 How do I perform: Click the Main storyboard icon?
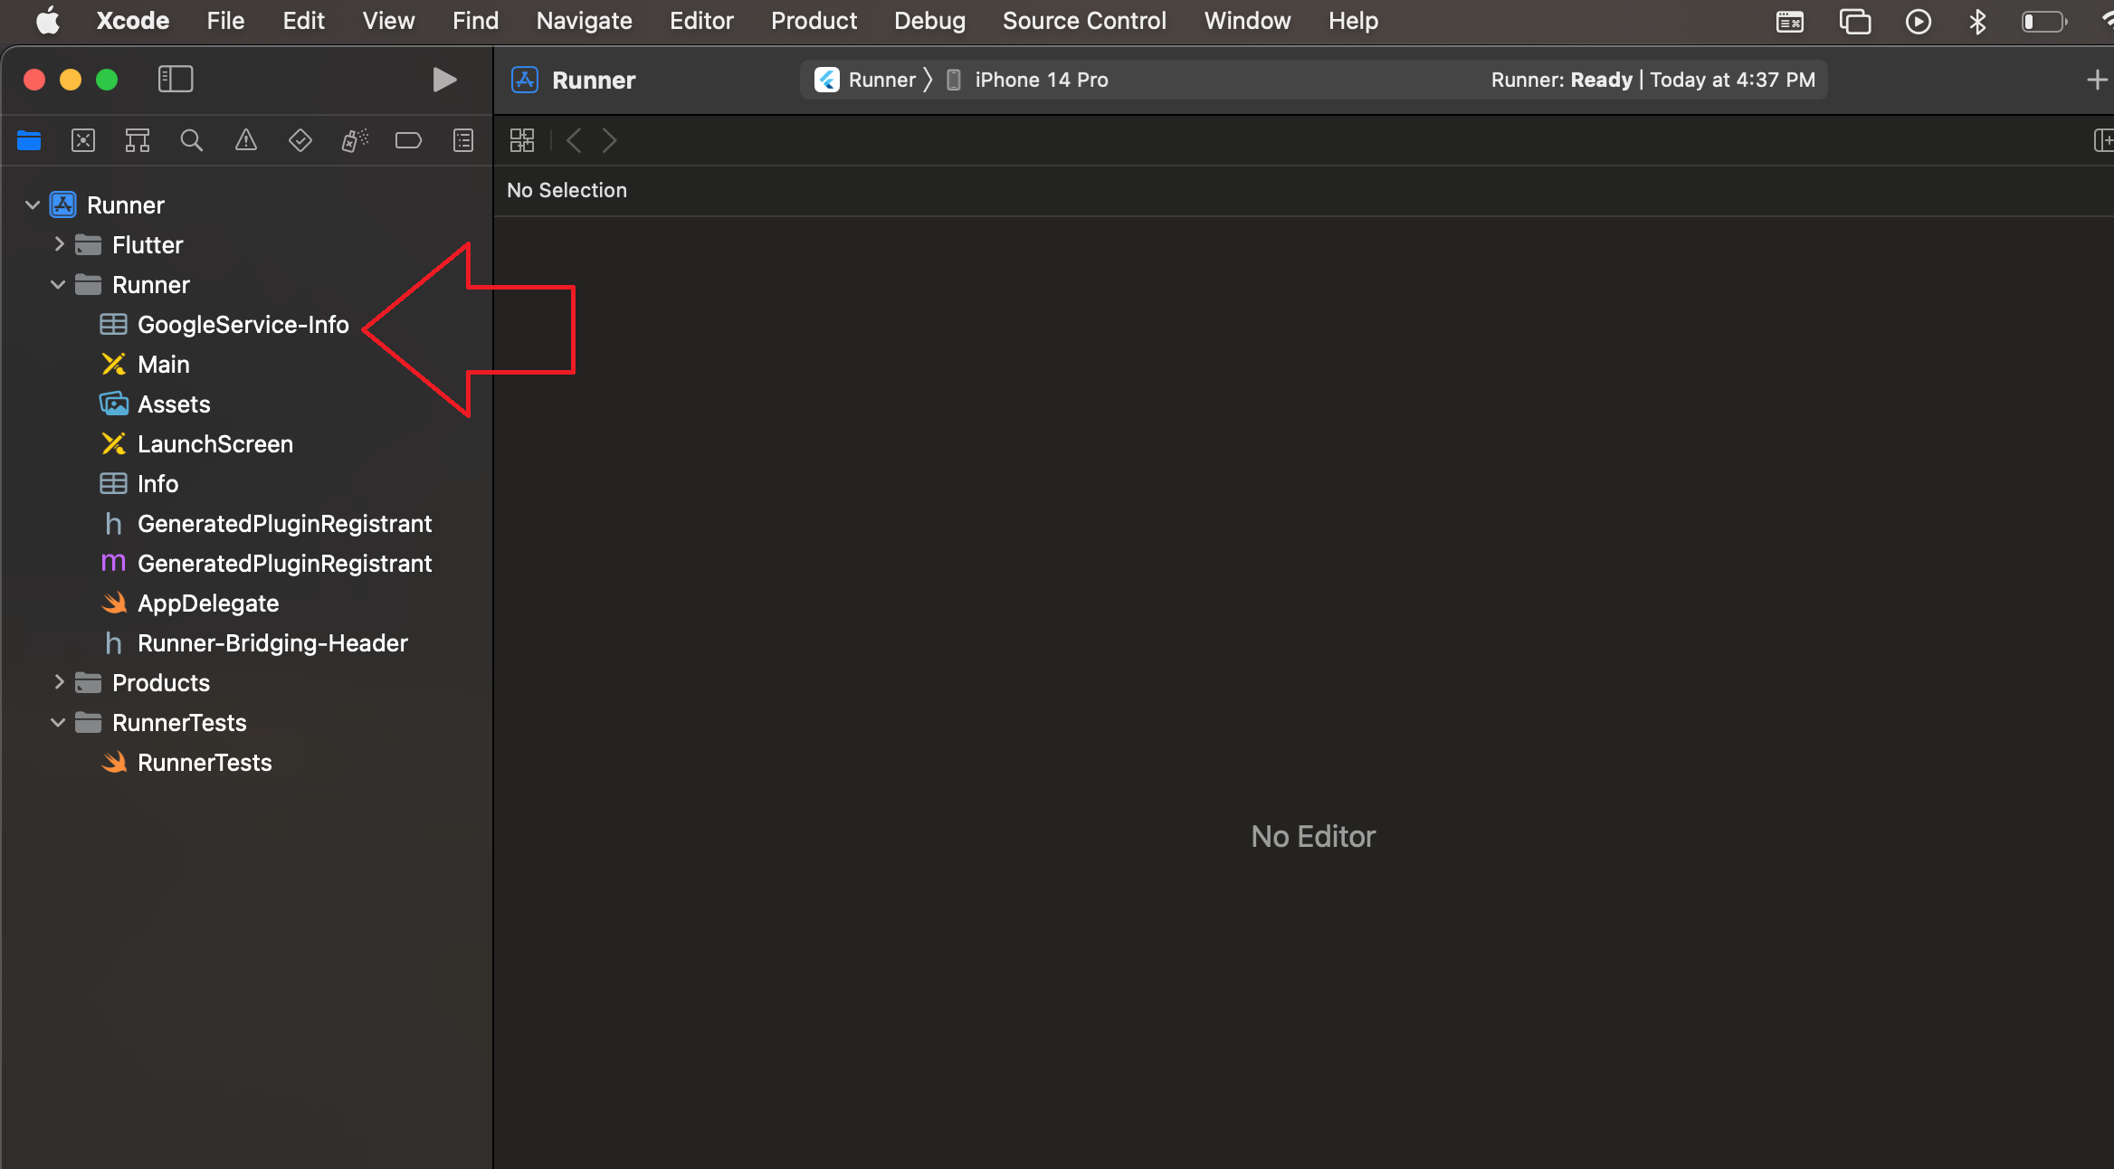114,365
